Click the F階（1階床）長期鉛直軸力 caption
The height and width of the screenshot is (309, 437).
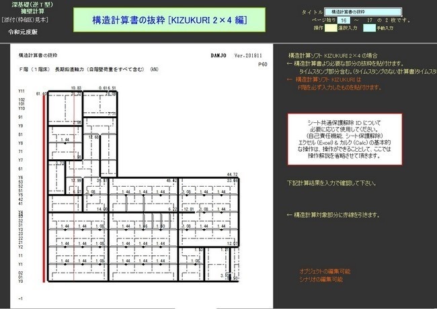[89, 69]
